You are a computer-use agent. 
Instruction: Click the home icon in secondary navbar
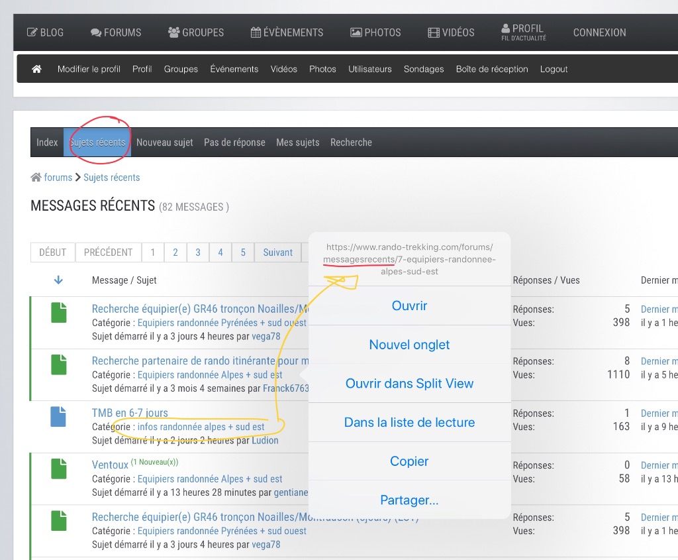coord(36,69)
